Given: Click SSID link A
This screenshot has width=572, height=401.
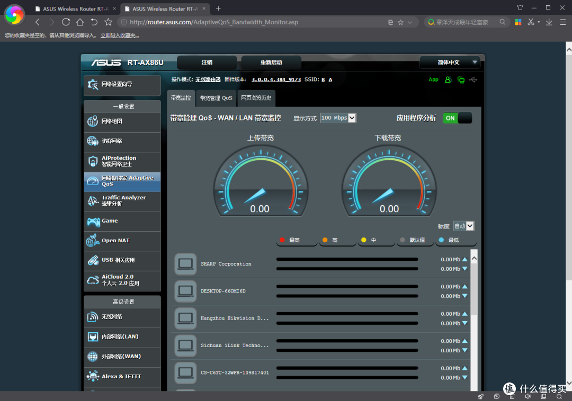Looking at the screenshot, I should pos(330,79).
